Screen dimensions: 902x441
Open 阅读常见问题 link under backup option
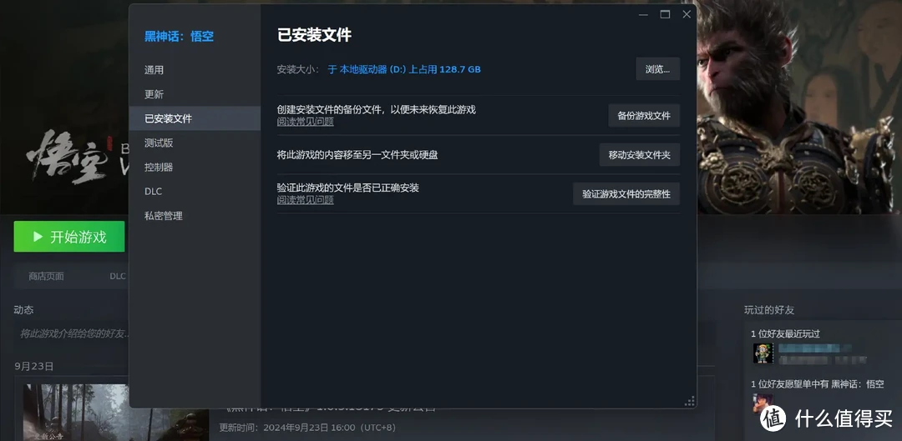306,122
